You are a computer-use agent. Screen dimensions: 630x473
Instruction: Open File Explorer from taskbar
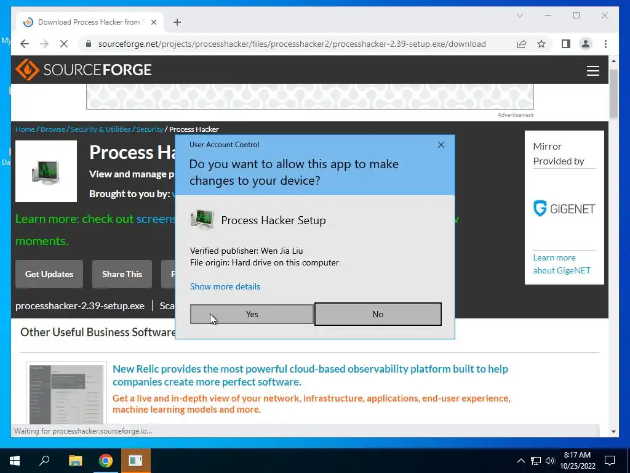(75, 461)
